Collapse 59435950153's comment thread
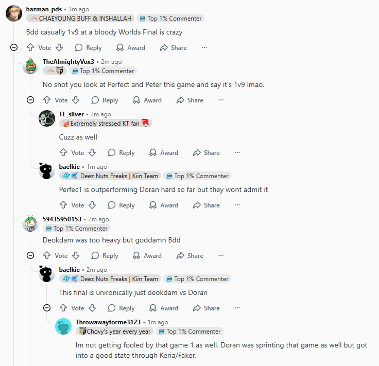 click(x=30, y=255)
